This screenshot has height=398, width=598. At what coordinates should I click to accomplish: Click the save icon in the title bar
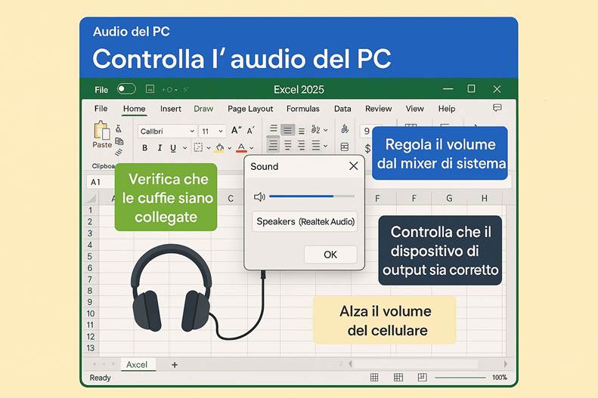coord(150,89)
